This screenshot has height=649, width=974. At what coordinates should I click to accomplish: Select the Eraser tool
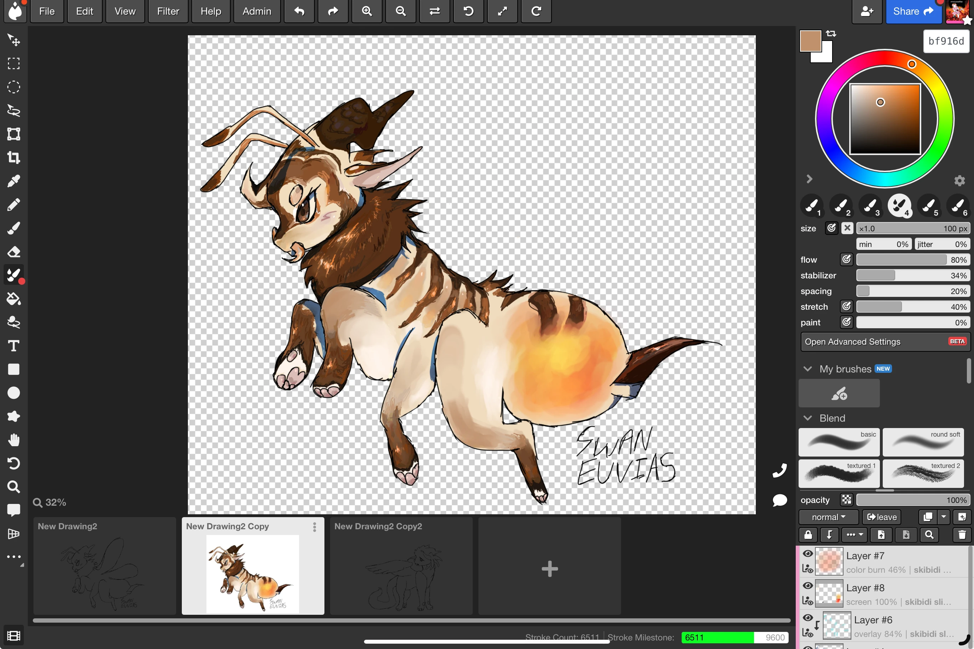click(14, 252)
